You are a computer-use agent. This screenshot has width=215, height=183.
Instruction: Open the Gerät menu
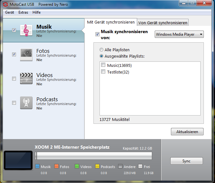pos(10,12)
